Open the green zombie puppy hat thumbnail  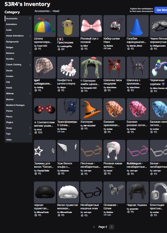[x=91, y=67]
